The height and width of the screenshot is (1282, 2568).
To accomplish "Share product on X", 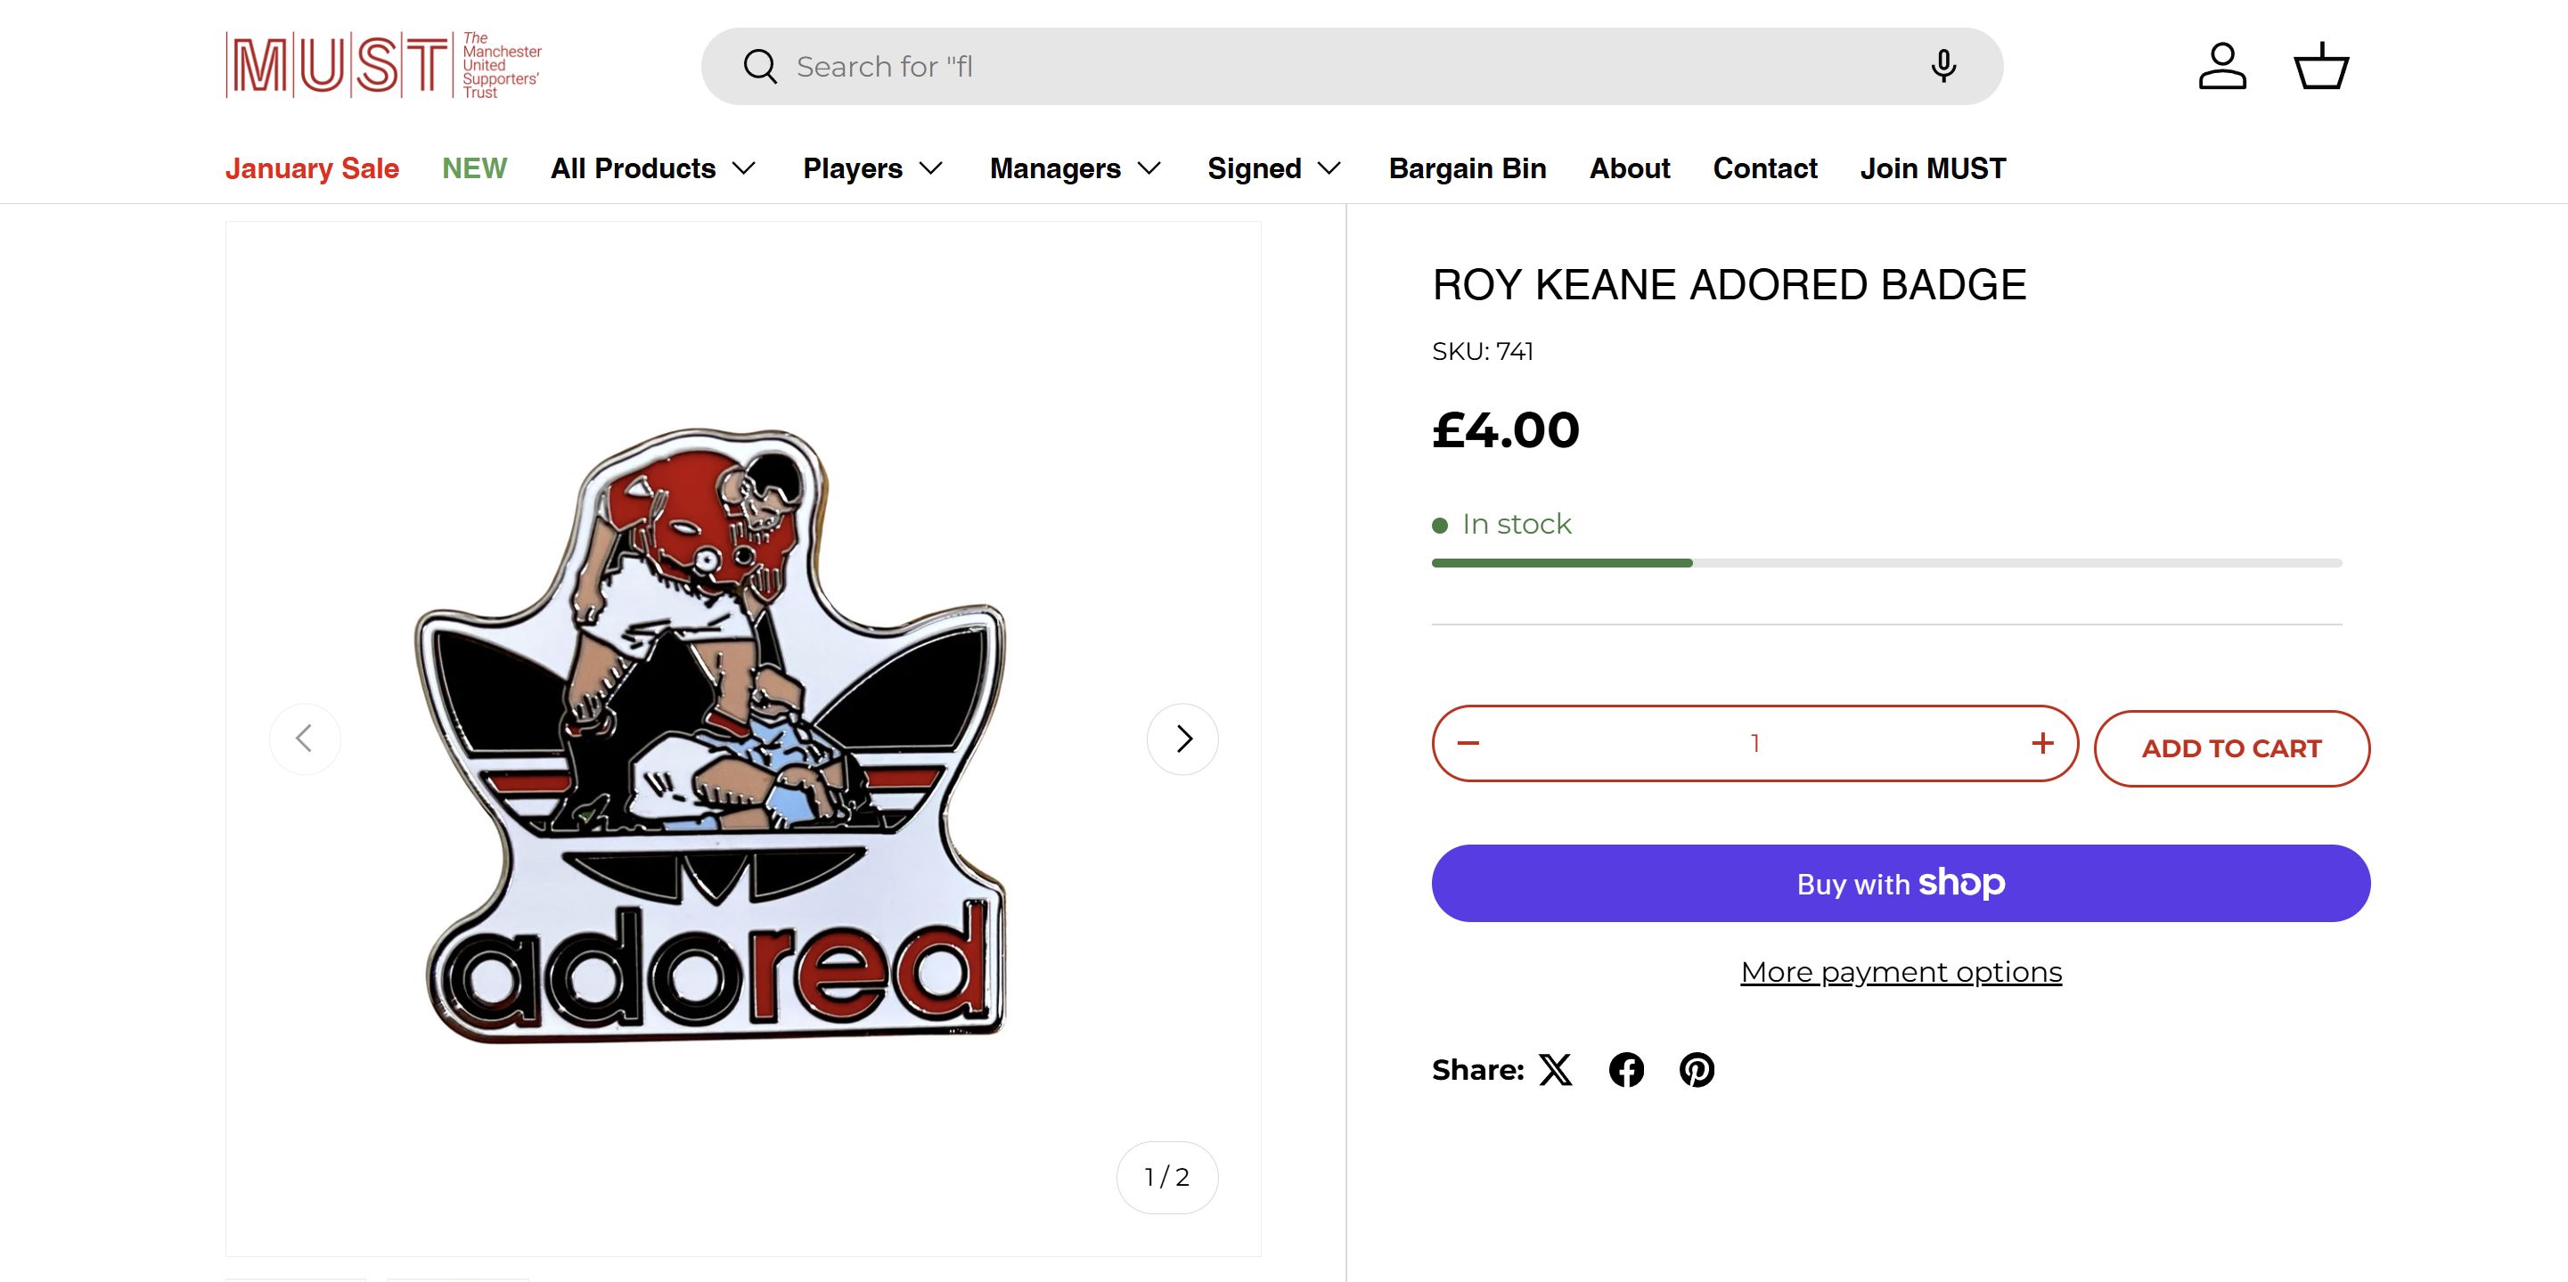I will point(1555,1070).
